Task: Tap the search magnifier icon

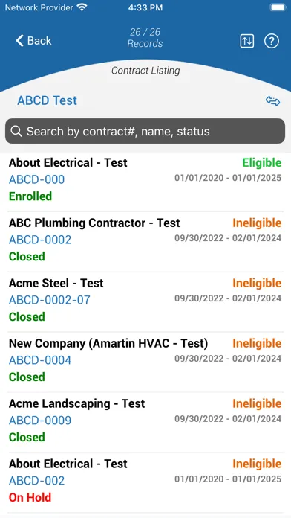Action: pos(16,131)
